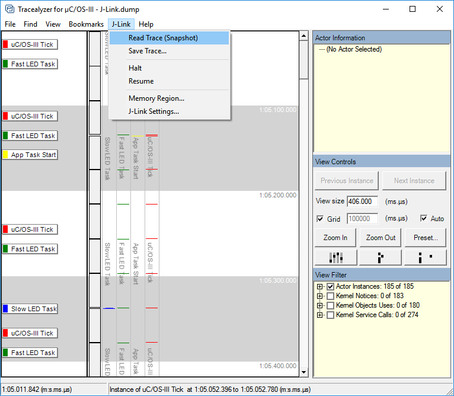Screen dimensions: 454x396
Task: Click the Next Instance button
Action: pos(414,181)
